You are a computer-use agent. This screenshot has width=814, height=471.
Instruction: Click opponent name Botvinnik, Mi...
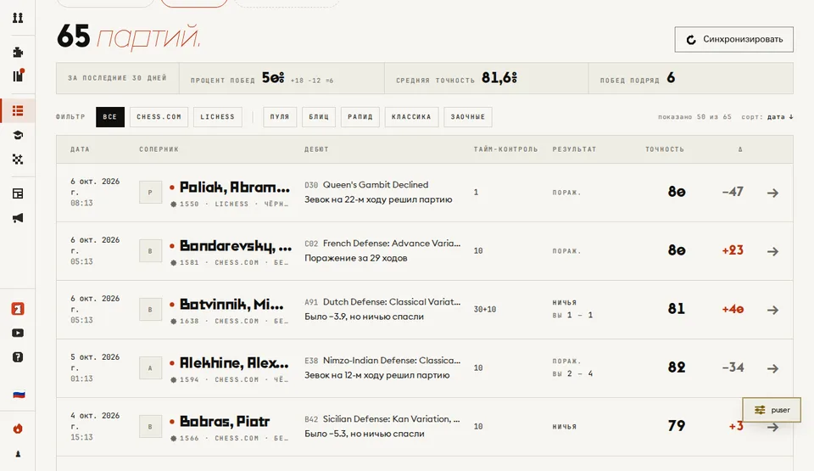[231, 304]
